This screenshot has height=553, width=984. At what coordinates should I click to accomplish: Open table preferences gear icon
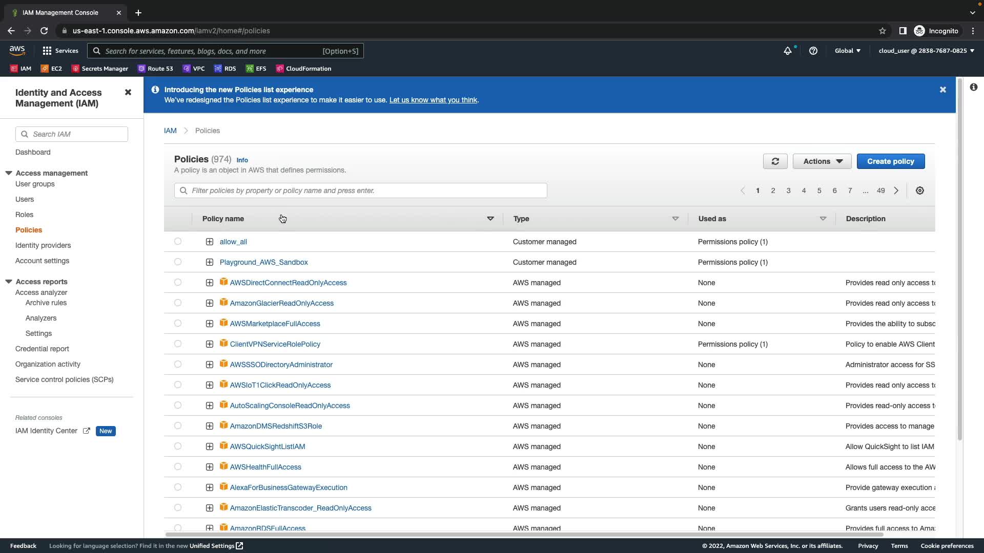pyautogui.click(x=920, y=190)
